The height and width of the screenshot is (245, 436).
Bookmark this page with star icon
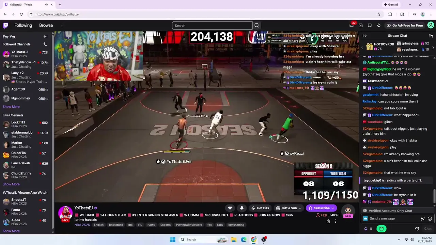(x=379, y=14)
